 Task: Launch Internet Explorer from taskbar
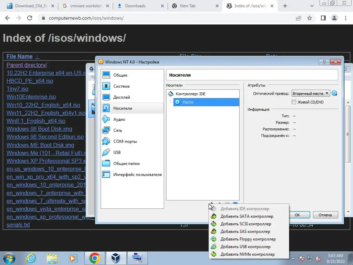click(31, 258)
